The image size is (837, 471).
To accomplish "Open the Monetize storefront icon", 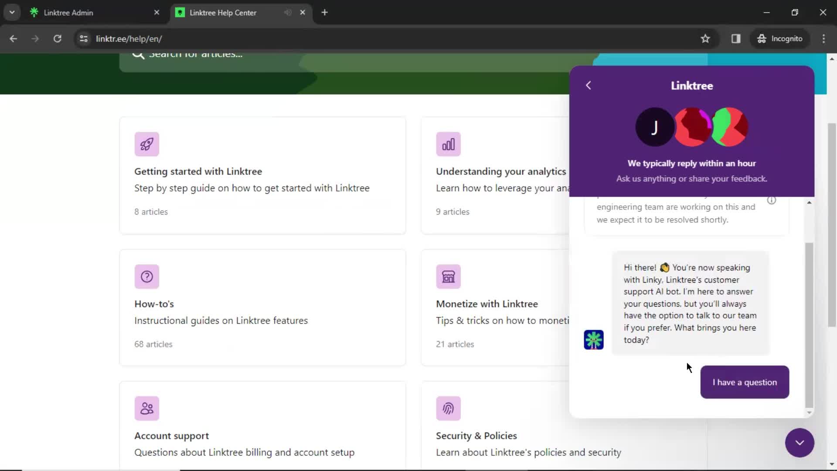I will point(448,276).
